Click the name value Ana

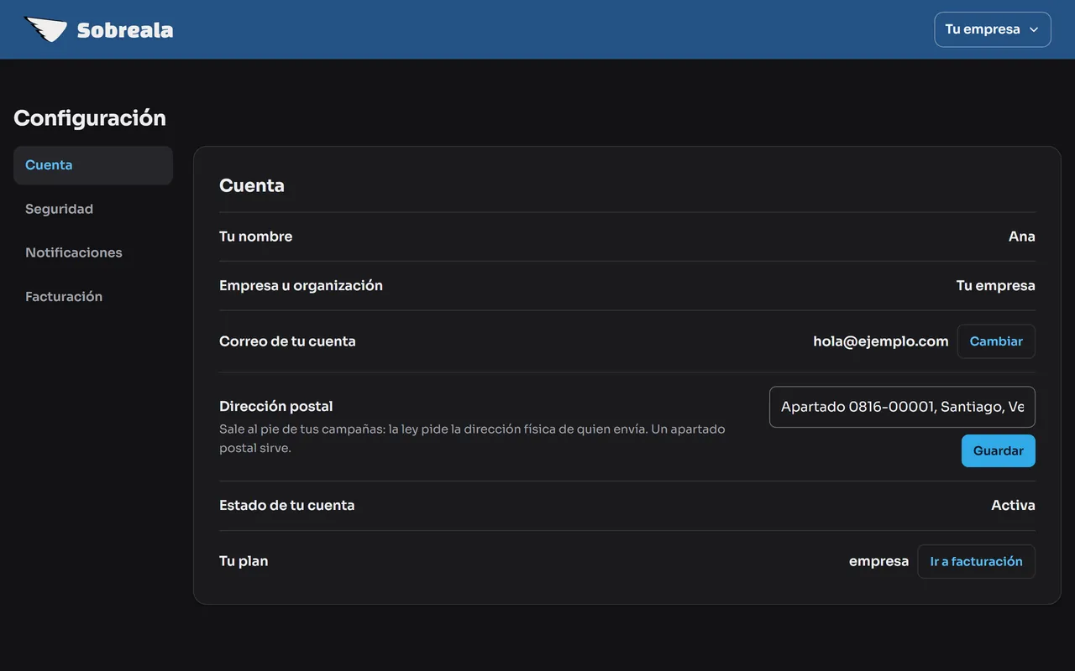tap(1021, 237)
